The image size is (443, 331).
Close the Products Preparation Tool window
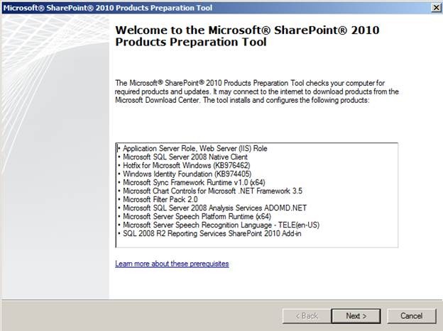coord(436,8)
